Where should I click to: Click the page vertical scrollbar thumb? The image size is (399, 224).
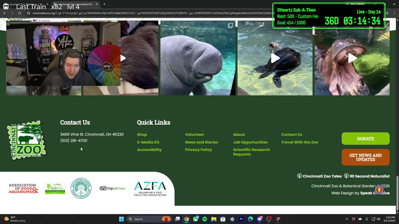(x=397, y=194)
